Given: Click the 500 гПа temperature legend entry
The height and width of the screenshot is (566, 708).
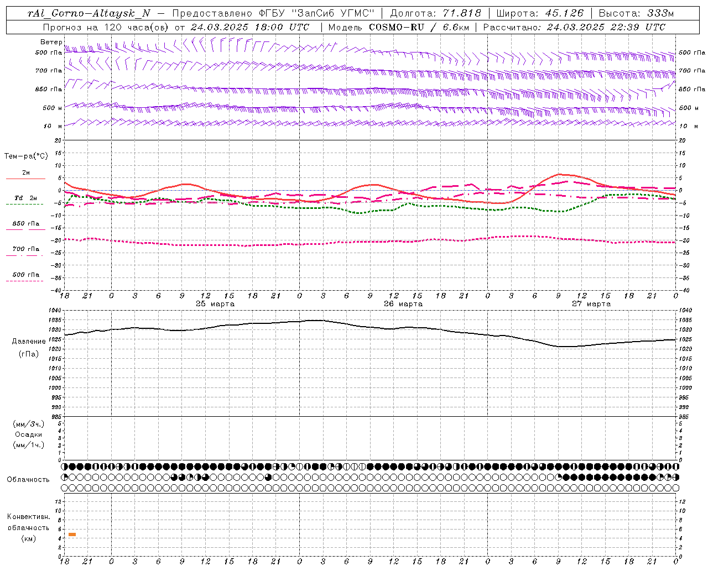Looking at the screenshot, I should [26, 275].
